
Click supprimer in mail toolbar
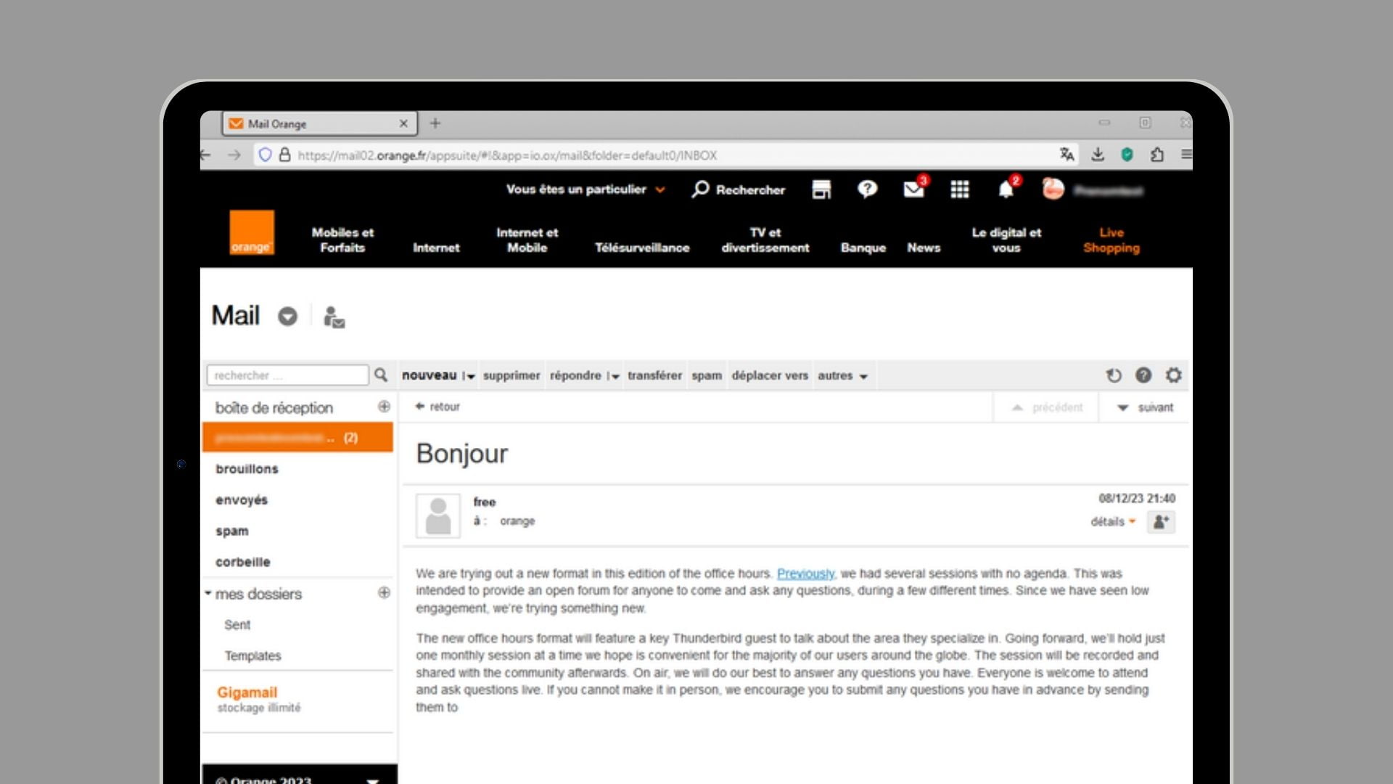511,375
